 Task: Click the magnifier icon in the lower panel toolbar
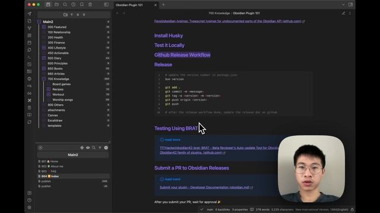tap(94, 147)
